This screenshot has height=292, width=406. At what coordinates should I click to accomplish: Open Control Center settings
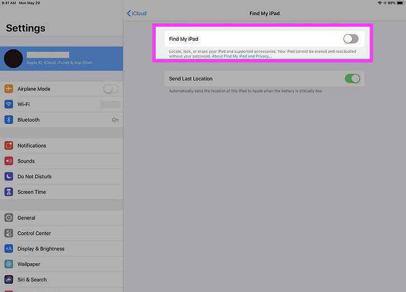point(61,233)
